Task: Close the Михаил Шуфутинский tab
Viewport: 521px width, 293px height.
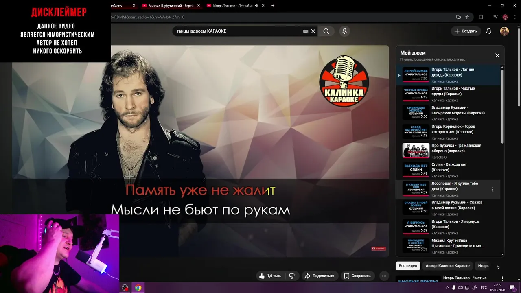Action: (198, 6)
